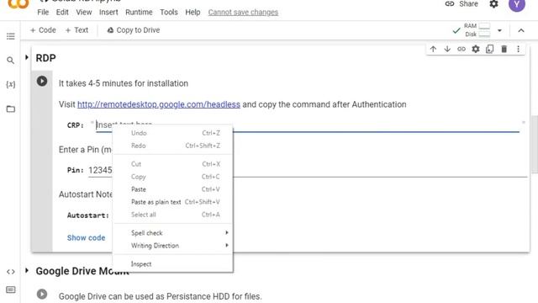Open the Colab settings gear in header
The width and height of the screenshot is (538, 303).
493,4
